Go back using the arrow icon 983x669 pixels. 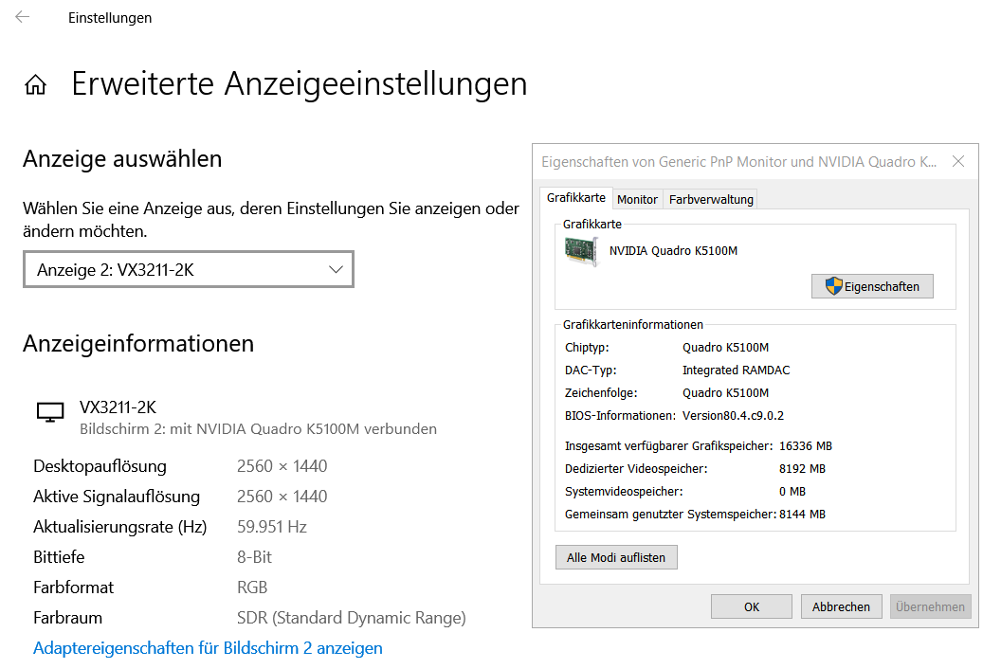click(x=23, y=17)
